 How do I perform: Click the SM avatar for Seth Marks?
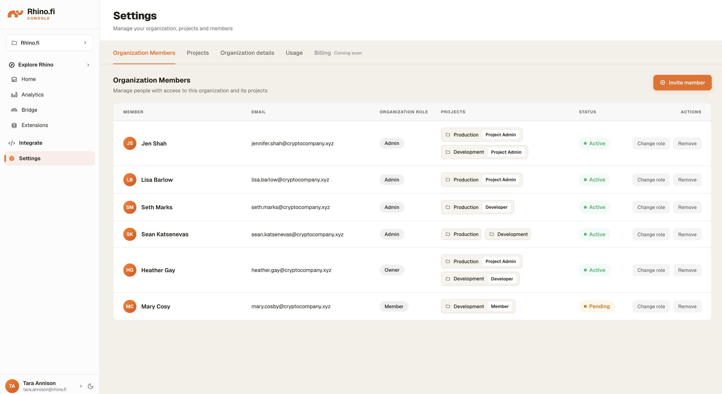pyautogui.click(x=130, y=207)
